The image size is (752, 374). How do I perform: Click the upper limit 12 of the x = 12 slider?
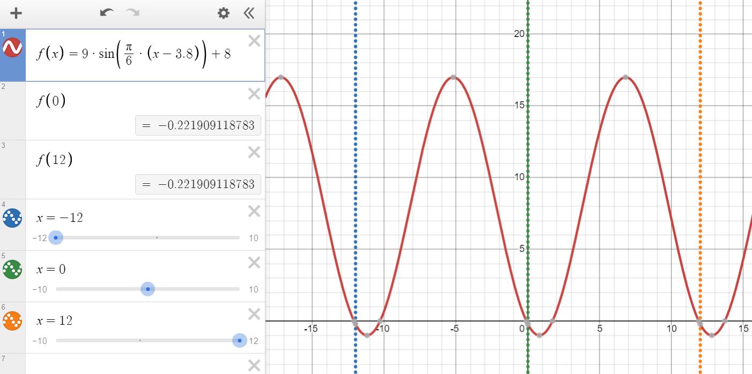[253, 341]
